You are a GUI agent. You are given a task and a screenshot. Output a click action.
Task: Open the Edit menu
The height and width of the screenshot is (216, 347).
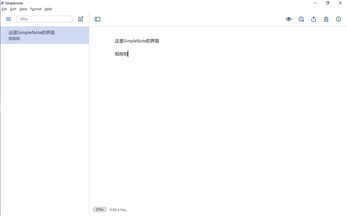[13, 9]
